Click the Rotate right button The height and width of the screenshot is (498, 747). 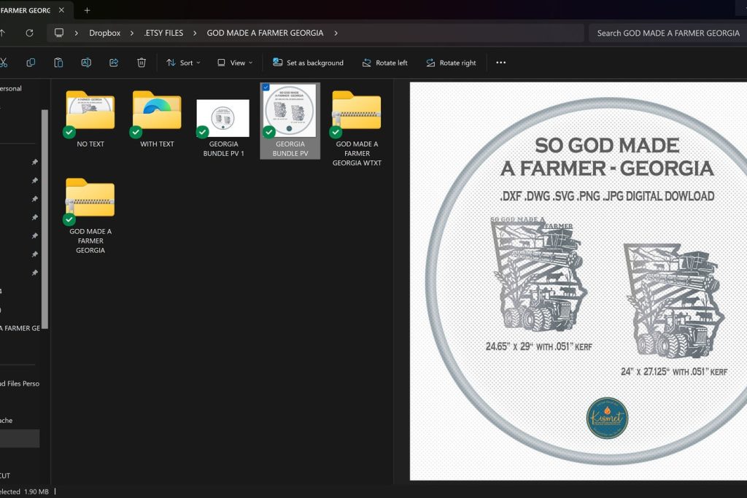[x=451, y=63]
